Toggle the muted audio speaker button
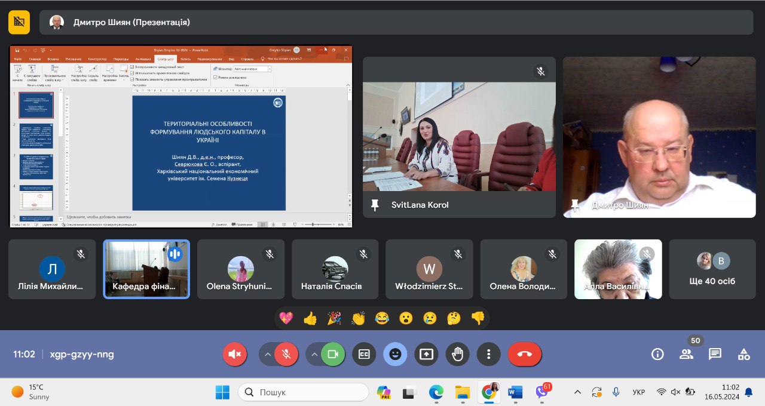The height and width of the screenshot is (406, 765). coord(235,354)
